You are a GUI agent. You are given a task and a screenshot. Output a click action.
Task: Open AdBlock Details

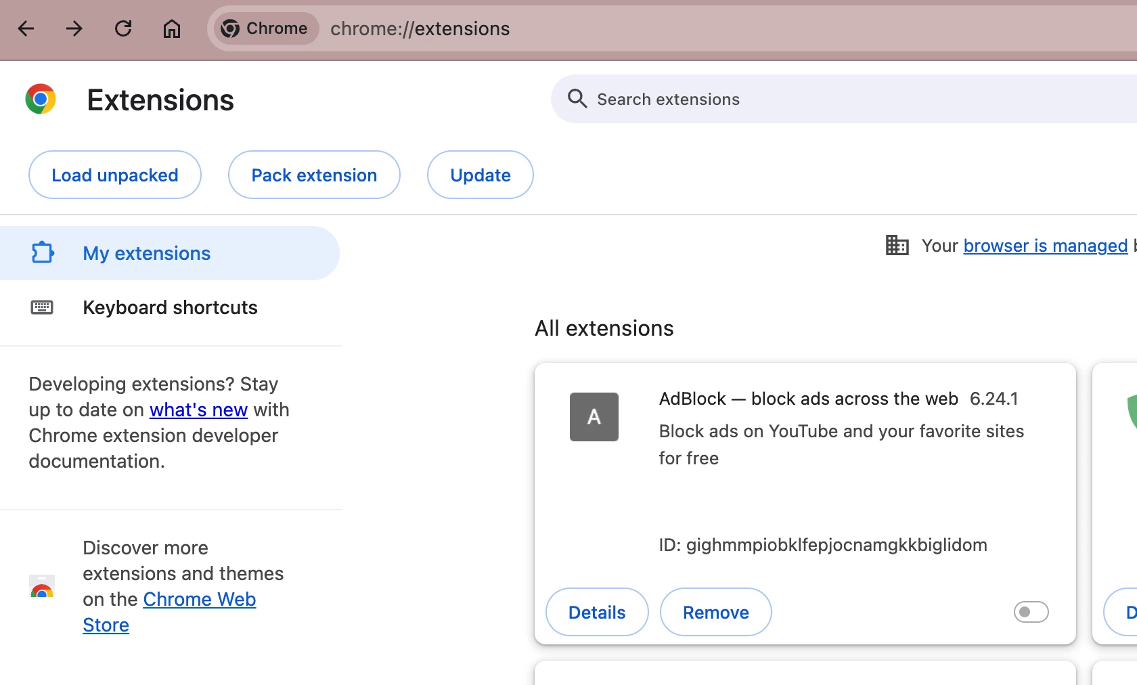[597, 612]
